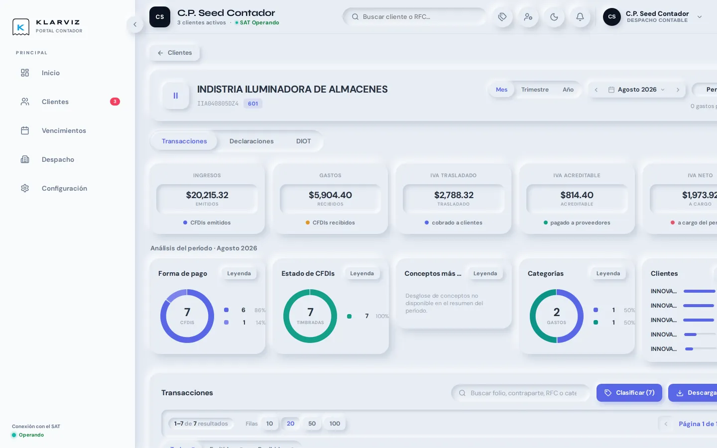The image size is (717, 448).
Task: Click the 601 regime tag
Action: coord(253,104)
